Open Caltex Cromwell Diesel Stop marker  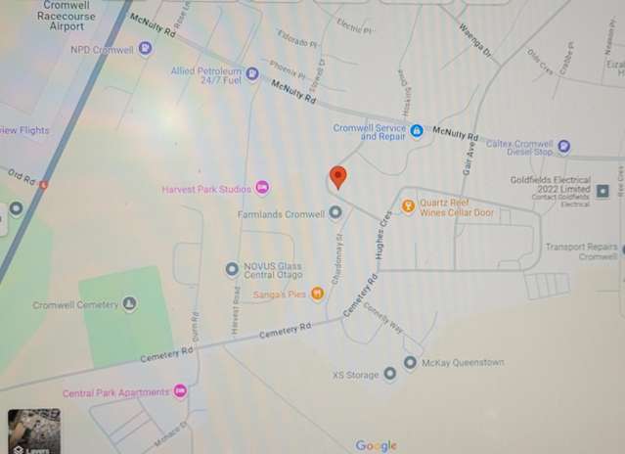click(x=563, y=146)
